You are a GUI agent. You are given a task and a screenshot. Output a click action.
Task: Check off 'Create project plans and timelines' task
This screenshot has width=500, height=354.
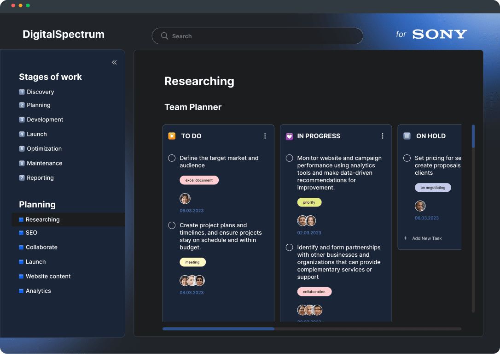point(172,225)
